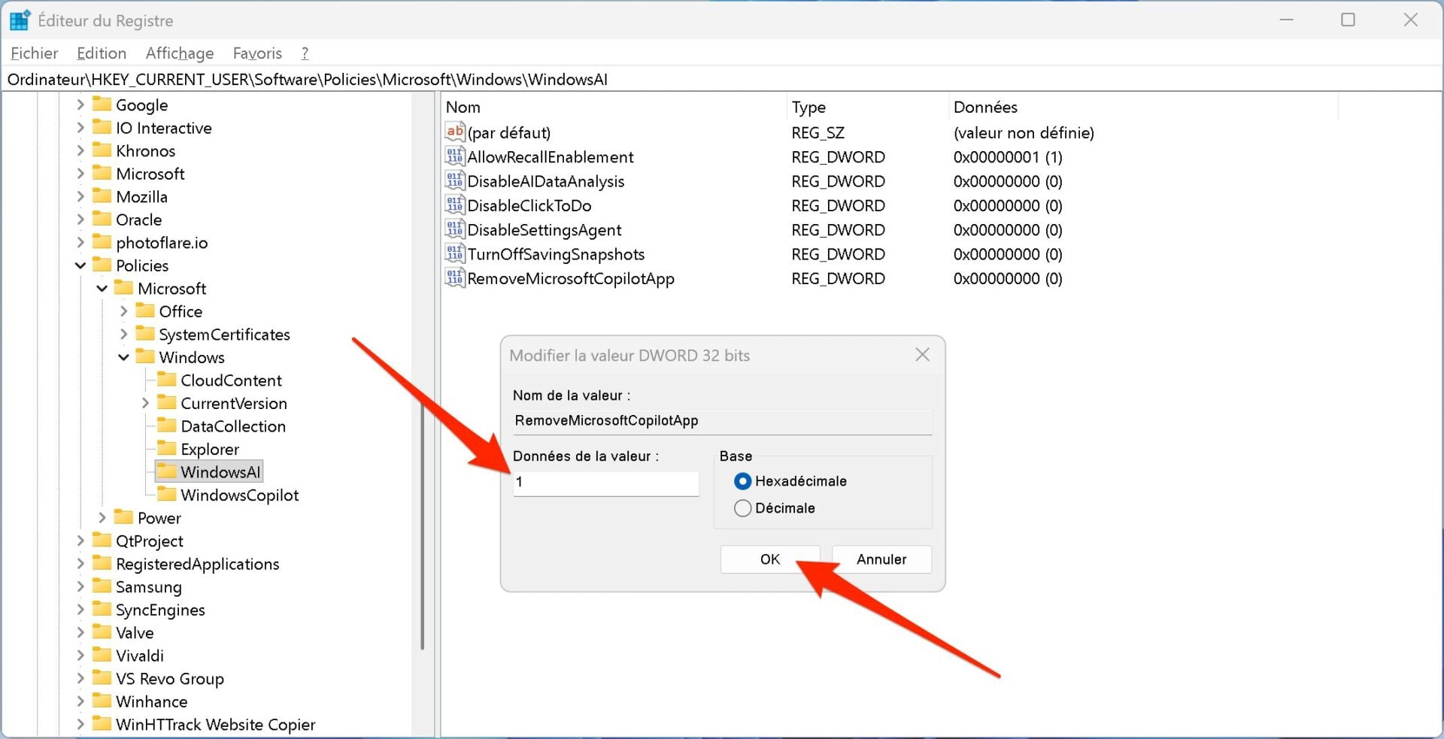
Task: Click the Type column header
Action: tap(867, 107)
